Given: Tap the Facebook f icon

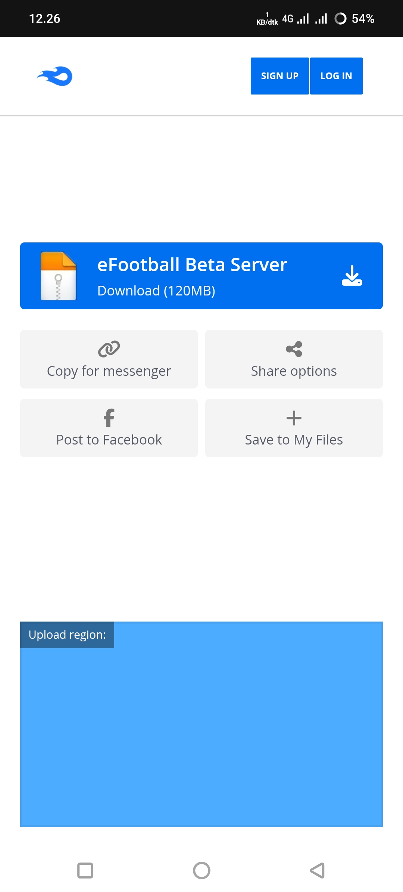Looking at the screenshot, I should [109, 418].
